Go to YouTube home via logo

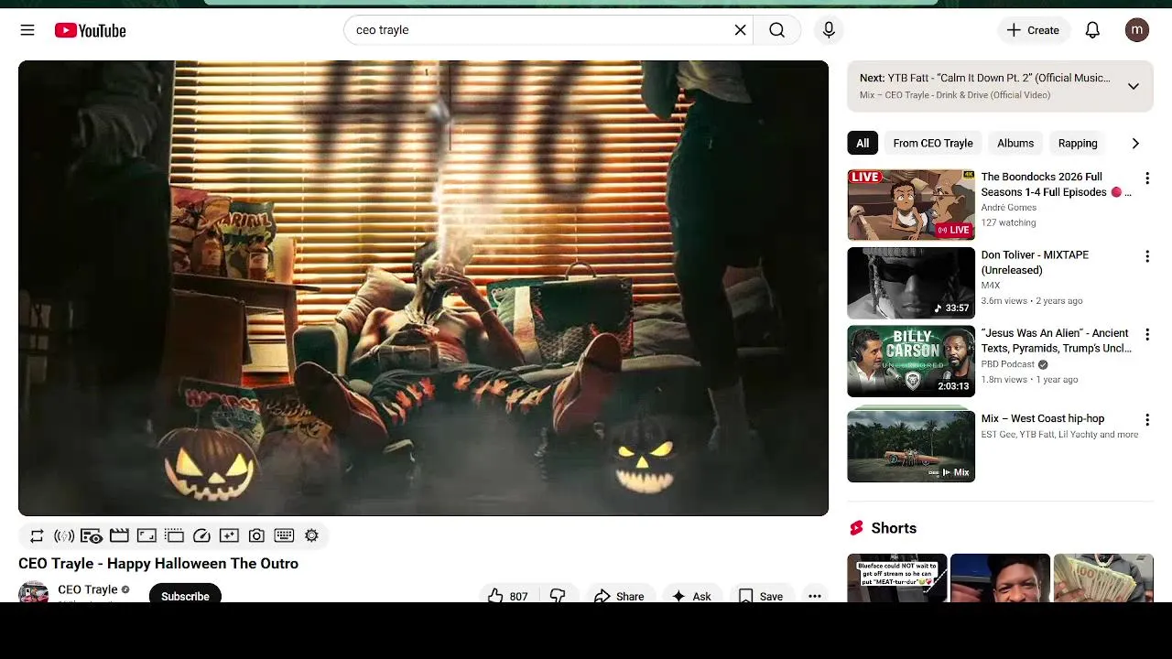tap(90, 30)
